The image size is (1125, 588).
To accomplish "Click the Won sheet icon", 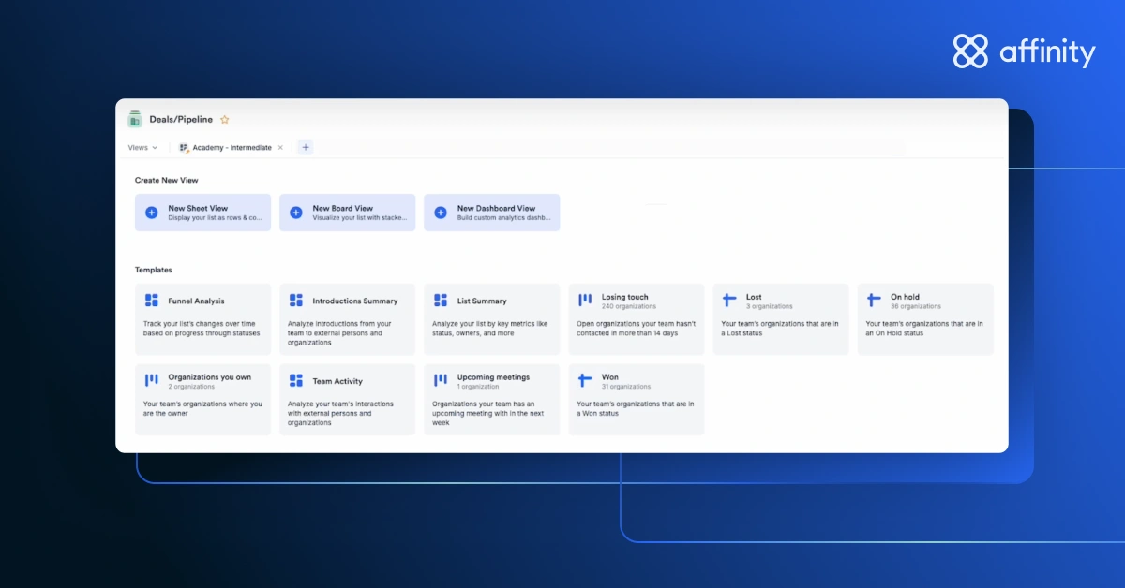I will pyautogui.click(x=585, y=381).
